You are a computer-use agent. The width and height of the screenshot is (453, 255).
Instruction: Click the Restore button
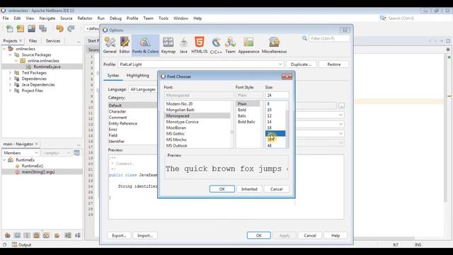tap(333, 64)
